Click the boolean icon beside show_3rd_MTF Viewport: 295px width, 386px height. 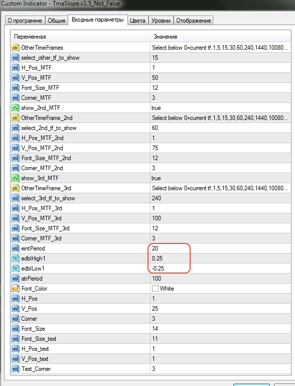click(15, 178)
